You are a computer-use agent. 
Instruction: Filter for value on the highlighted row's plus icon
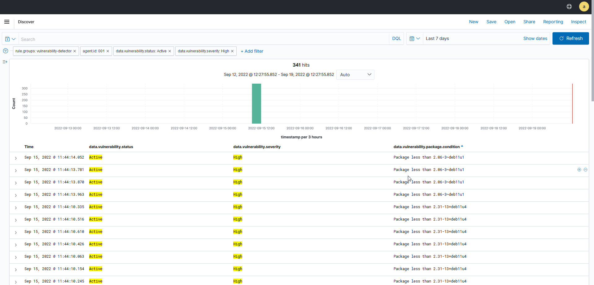click(579, 170)
